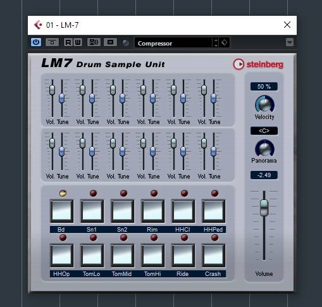Trigger the Crash drum pad
Image resolution: width=322 pixels, height=307 pixels.
click(214, 256)
